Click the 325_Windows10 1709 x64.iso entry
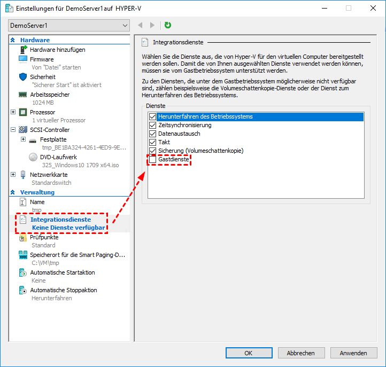386x367 pixels. (x=80, y=165)
